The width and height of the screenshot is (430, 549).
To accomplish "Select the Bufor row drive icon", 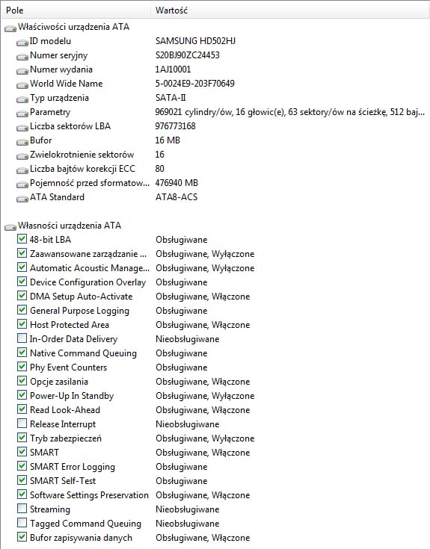I will 22,141.
